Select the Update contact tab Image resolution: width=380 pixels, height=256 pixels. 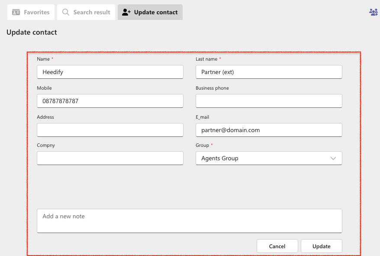click(x=150, y=12)
